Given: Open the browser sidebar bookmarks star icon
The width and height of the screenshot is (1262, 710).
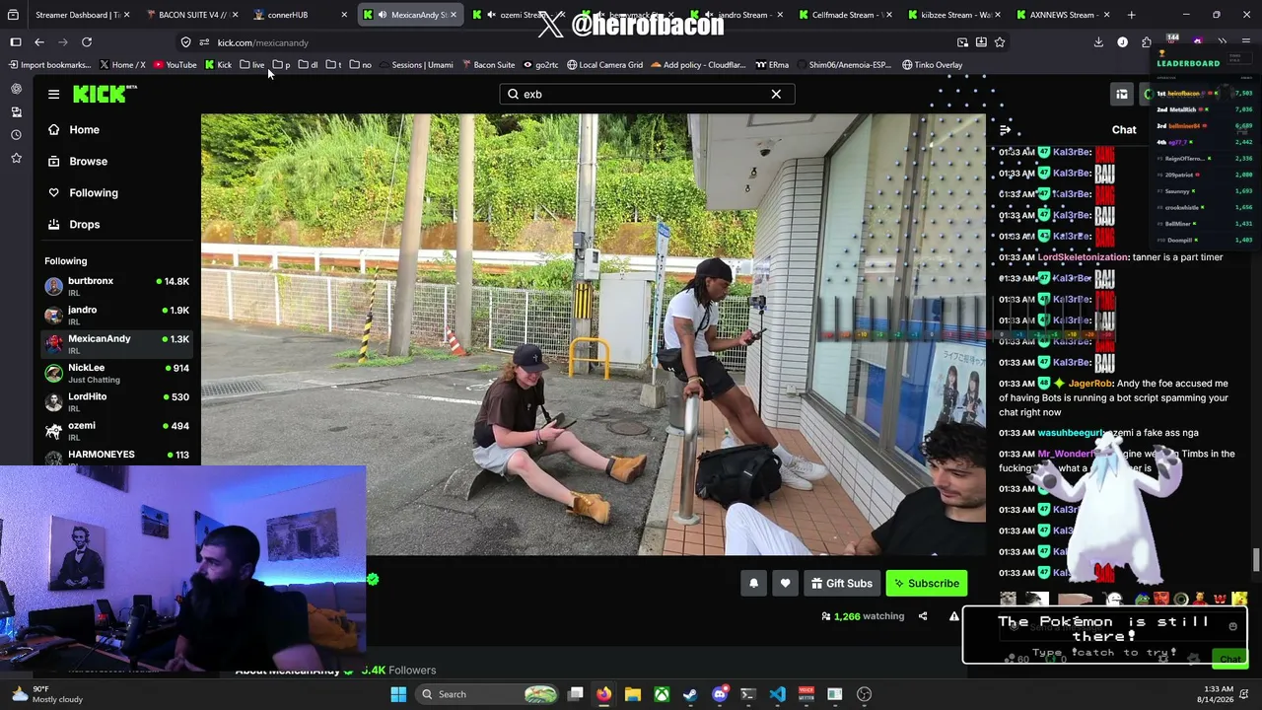Looking at the screenshot, I should [x=16, y=157].
